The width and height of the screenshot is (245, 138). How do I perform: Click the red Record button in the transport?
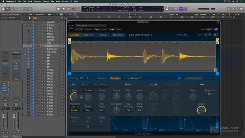click(73, 9)
